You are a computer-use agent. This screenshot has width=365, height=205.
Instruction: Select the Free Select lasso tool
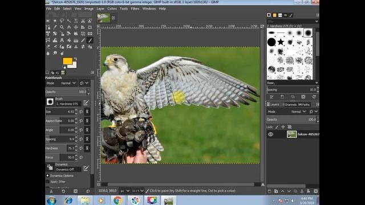[62, 20]
